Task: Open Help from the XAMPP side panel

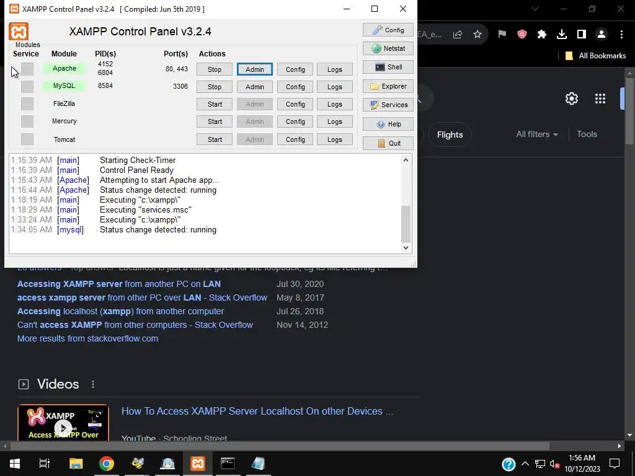Action: tap(388, 124)
